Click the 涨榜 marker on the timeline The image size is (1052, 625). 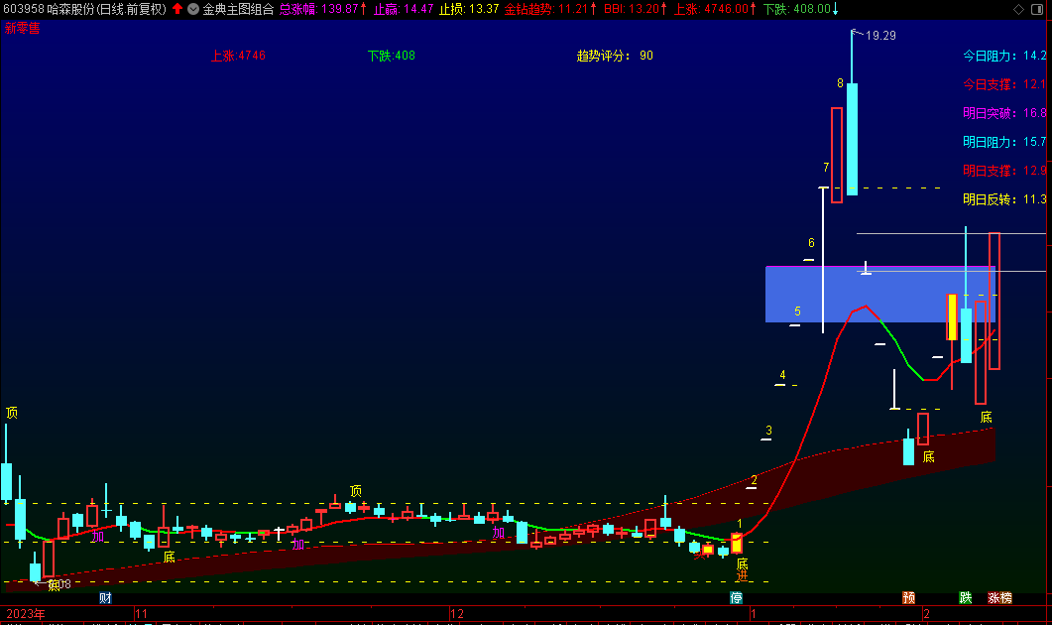click(x=999, y=597)
